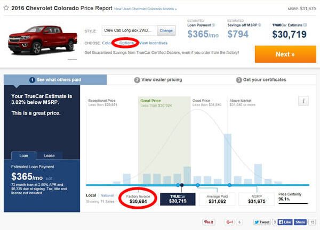This screenshot has height=230, width=320.
Task: Click the Price Certainty 96.1% bar
Action: [x=293, y=203]
